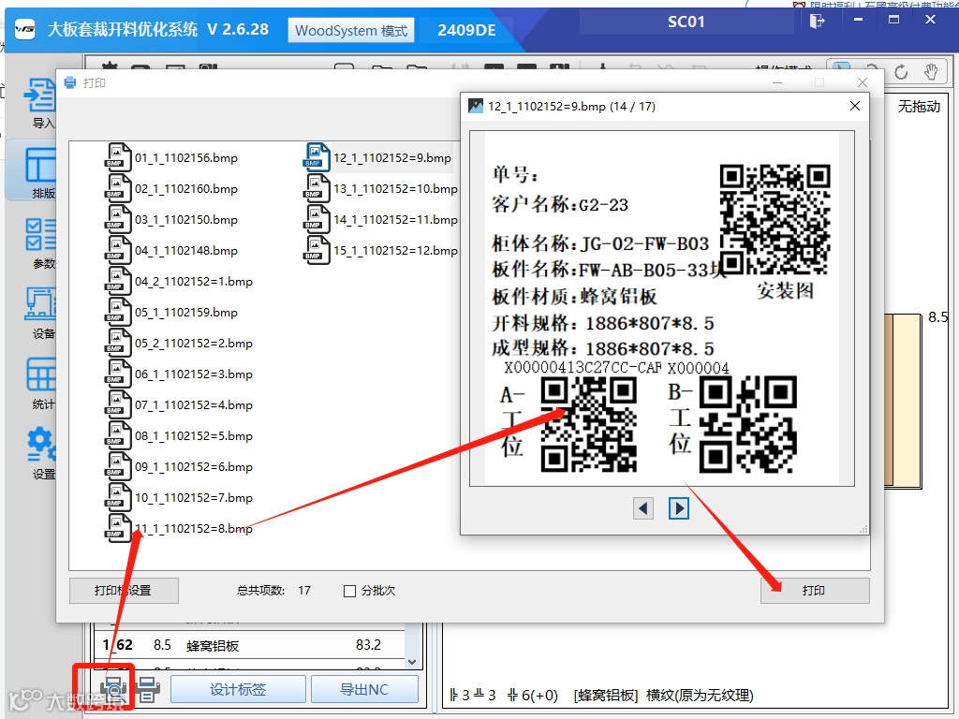The height and width of the screenshot is (719, 959).
Task: Click file name 11_1_1102152=8.bmp
Action: (x=193, y=528)
